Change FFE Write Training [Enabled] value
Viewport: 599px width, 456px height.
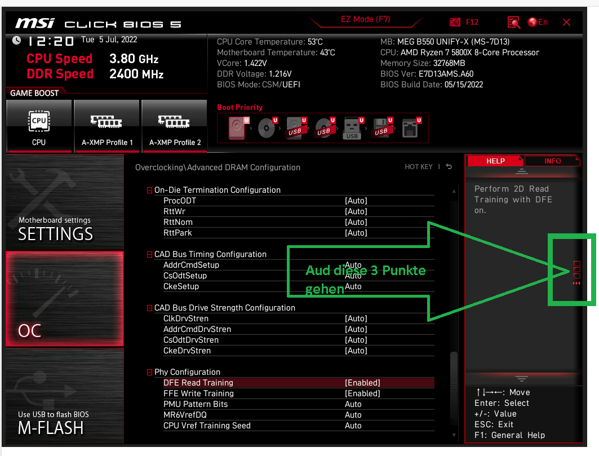pos(362,393)
